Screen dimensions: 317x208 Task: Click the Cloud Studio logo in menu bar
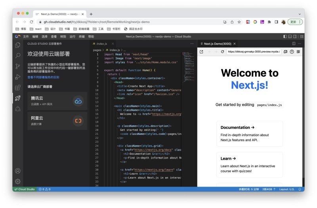[18, 36]
